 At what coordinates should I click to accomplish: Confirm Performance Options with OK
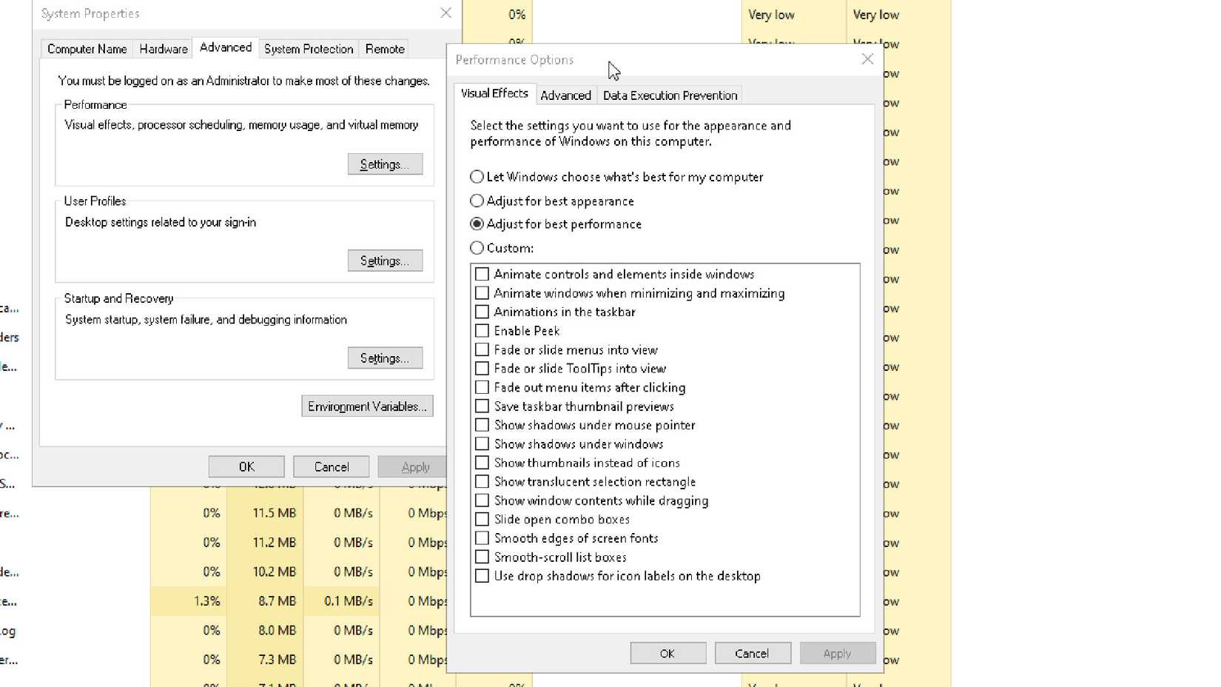click(667, 654)
